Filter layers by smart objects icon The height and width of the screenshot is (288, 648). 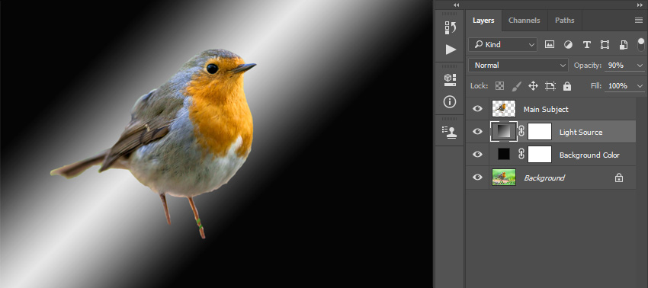(623, 45)
